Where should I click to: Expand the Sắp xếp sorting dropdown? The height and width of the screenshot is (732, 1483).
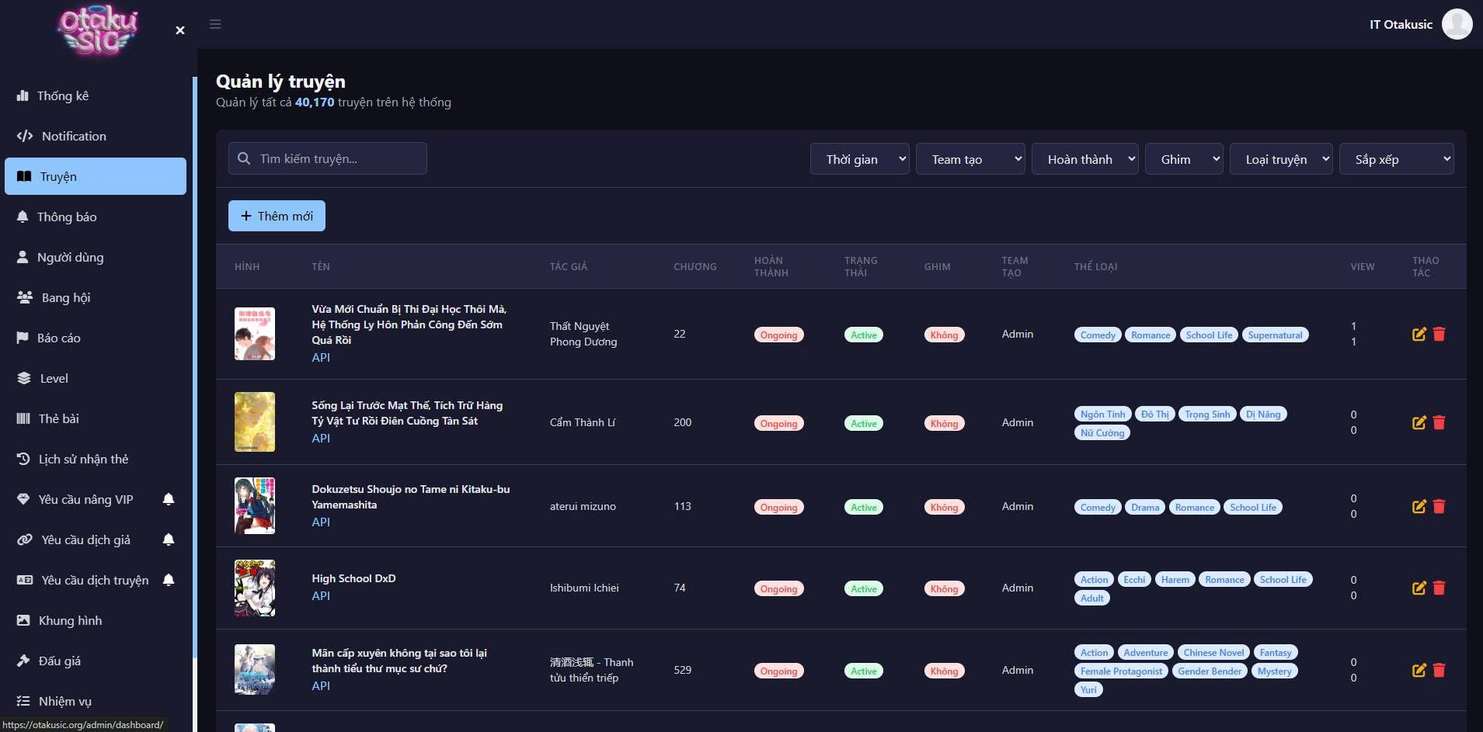click(x=1396, y=159)
